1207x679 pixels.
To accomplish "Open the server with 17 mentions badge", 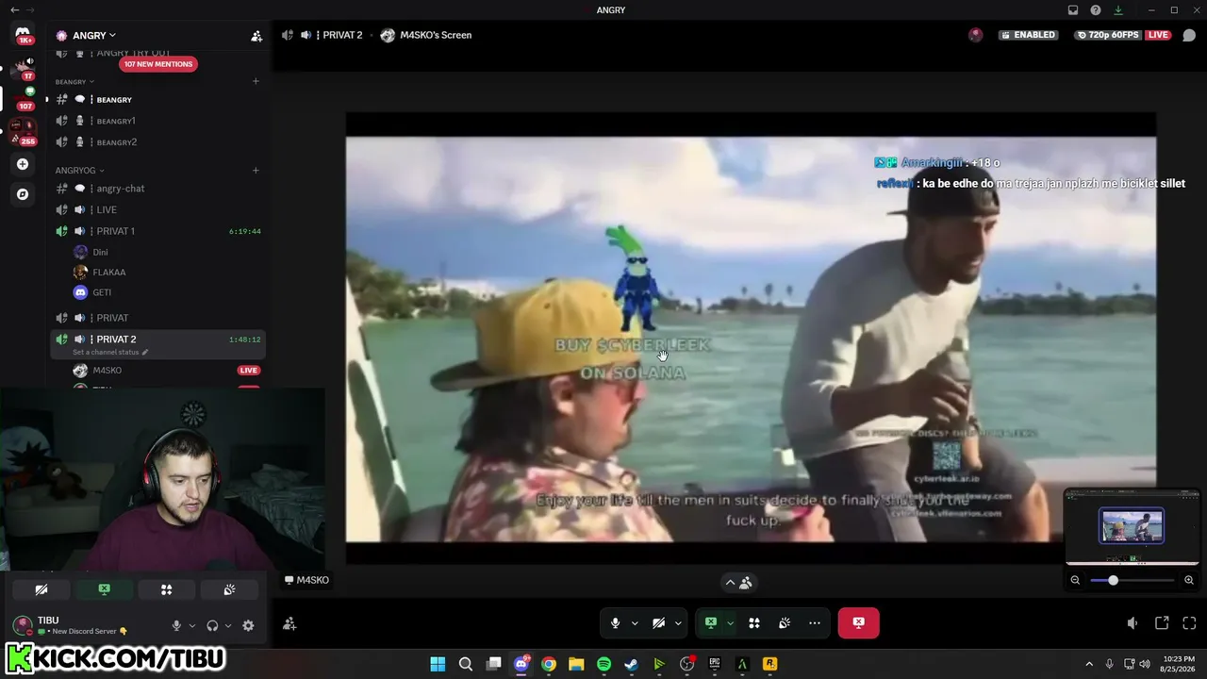I will tap(23, 68).
